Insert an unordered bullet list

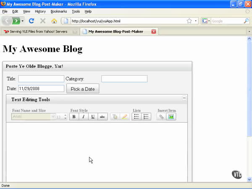[136, 117]
